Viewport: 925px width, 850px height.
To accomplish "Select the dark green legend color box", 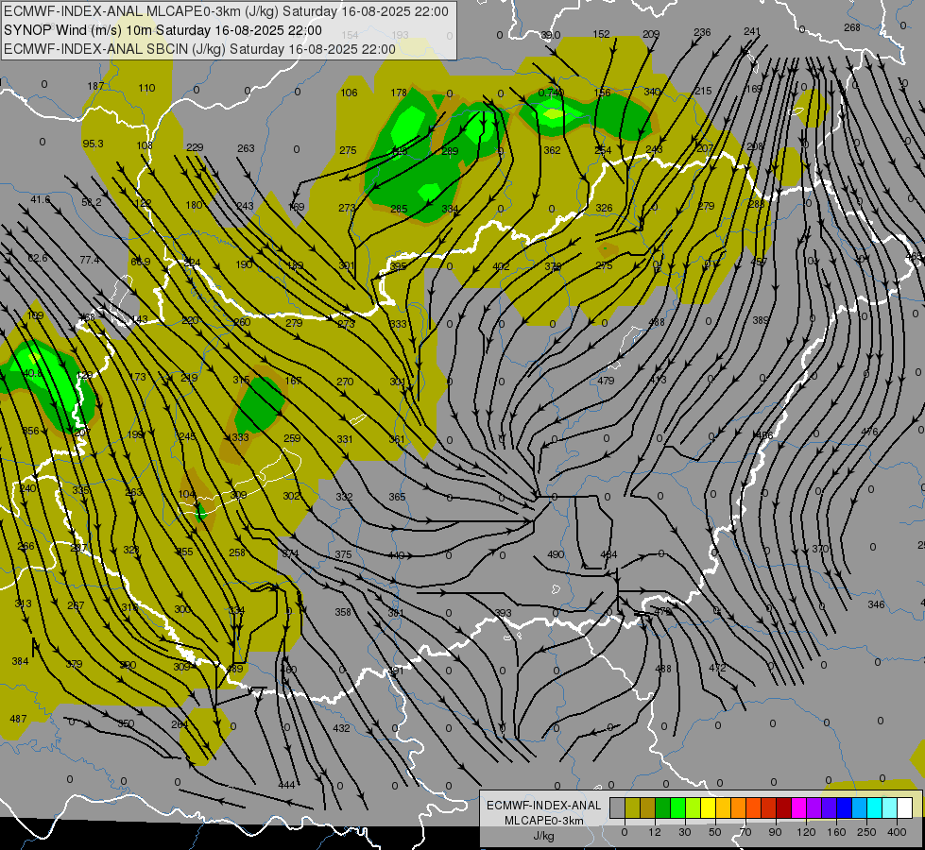I will (x=662, y=808).
